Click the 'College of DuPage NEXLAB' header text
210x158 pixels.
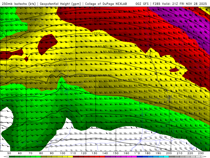[x=106, y=4]
